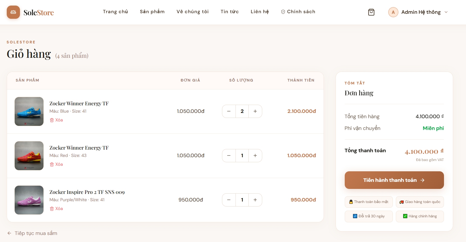Open Về chúng tôi page
Screen dimensions: 466x242
click(193, 12)
